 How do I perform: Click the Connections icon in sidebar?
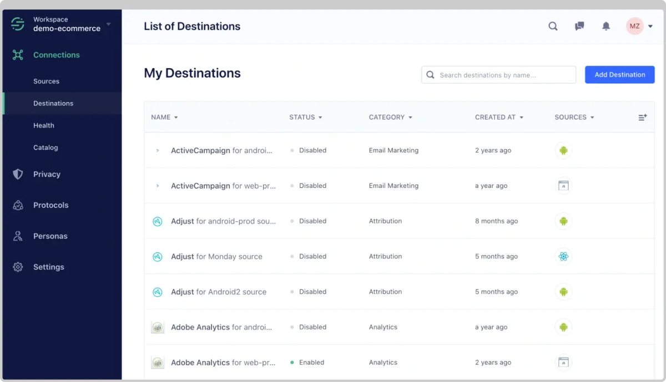click(18, 55)
